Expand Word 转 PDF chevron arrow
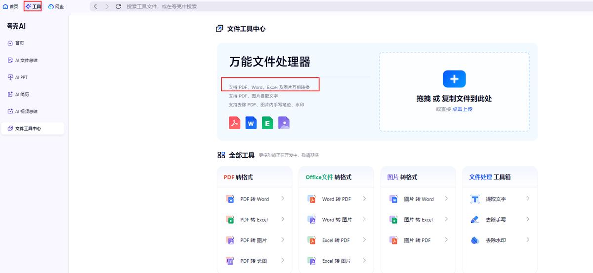593x273 pixels. 364,199
